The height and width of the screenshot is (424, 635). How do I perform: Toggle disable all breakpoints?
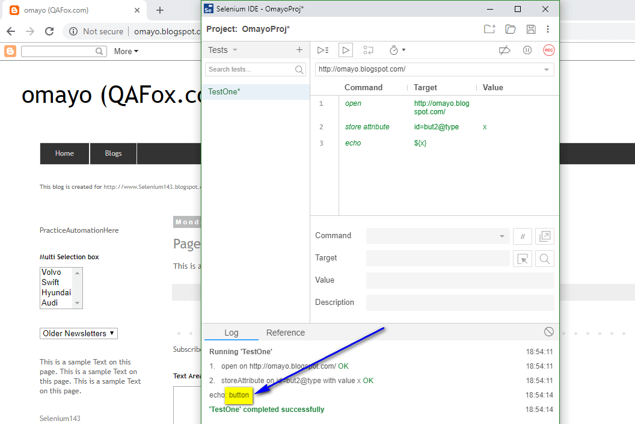pyautogui.click(x=504, y=50)
